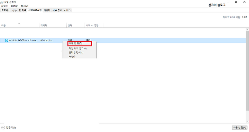
Task: Choose 온라인 검색(S) in context menu
Action: [x=80, y=52]
